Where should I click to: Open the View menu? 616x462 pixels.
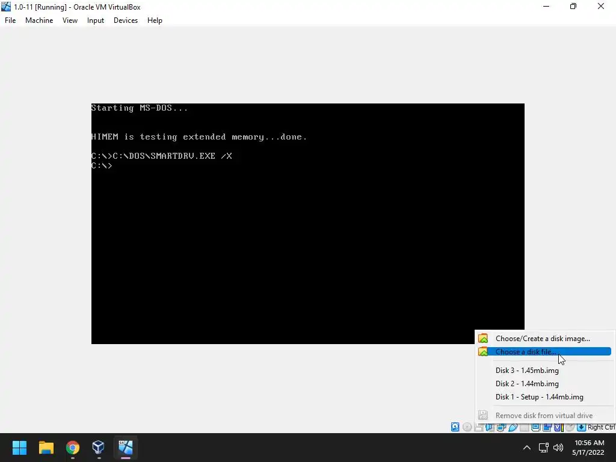pos(70,20)
